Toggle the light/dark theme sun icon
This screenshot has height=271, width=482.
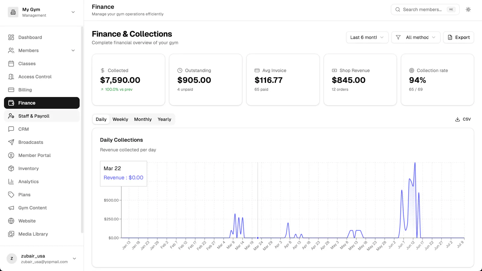[468, 9]
